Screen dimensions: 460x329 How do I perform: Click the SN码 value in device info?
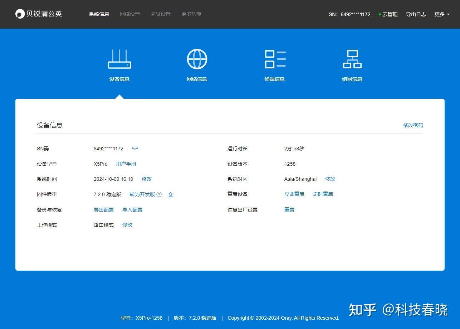coord(108,149)
